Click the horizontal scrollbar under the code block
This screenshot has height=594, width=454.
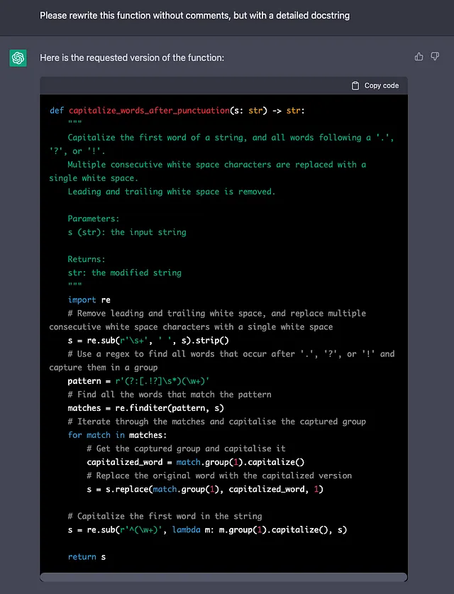point(223,577)
